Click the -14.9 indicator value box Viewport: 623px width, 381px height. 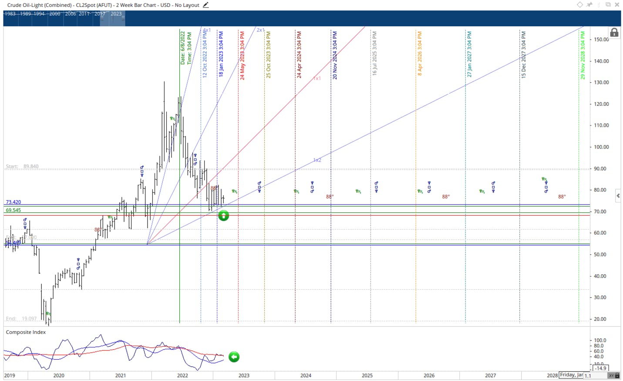[601, 368]
